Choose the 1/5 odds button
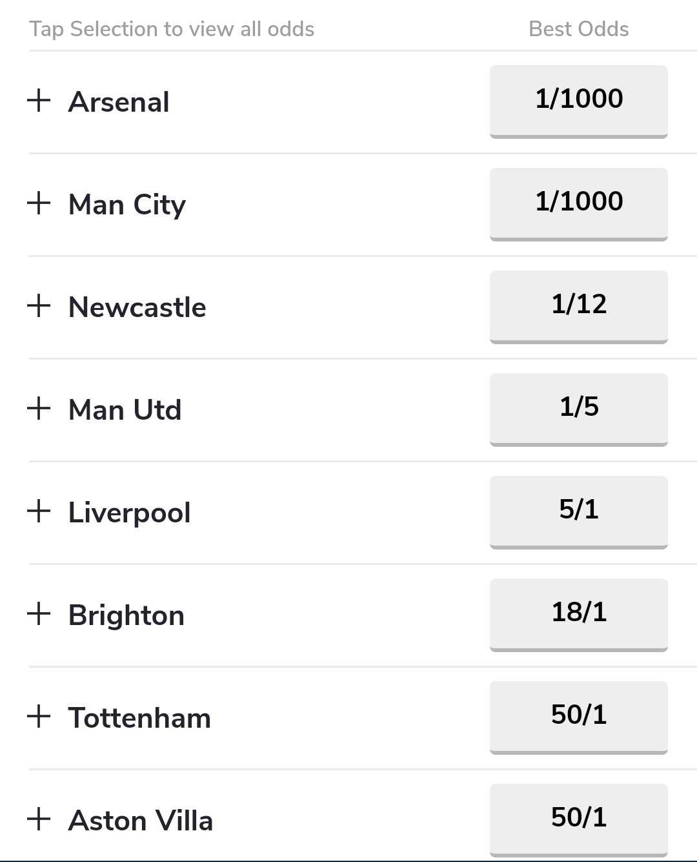697x862 pixels. click(578, 409)
